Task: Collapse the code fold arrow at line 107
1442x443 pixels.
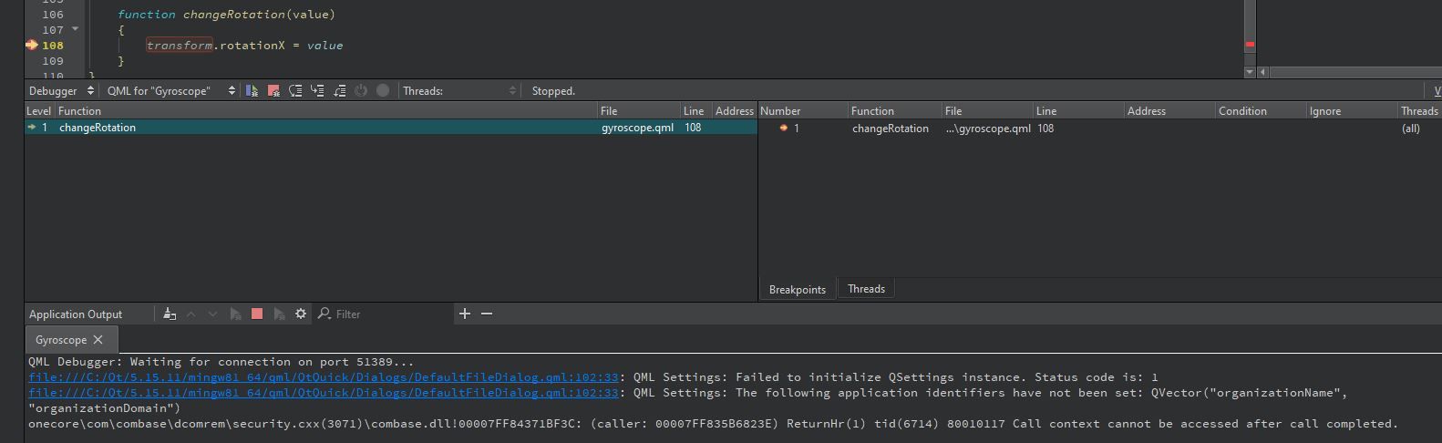Action: (75, 29)
